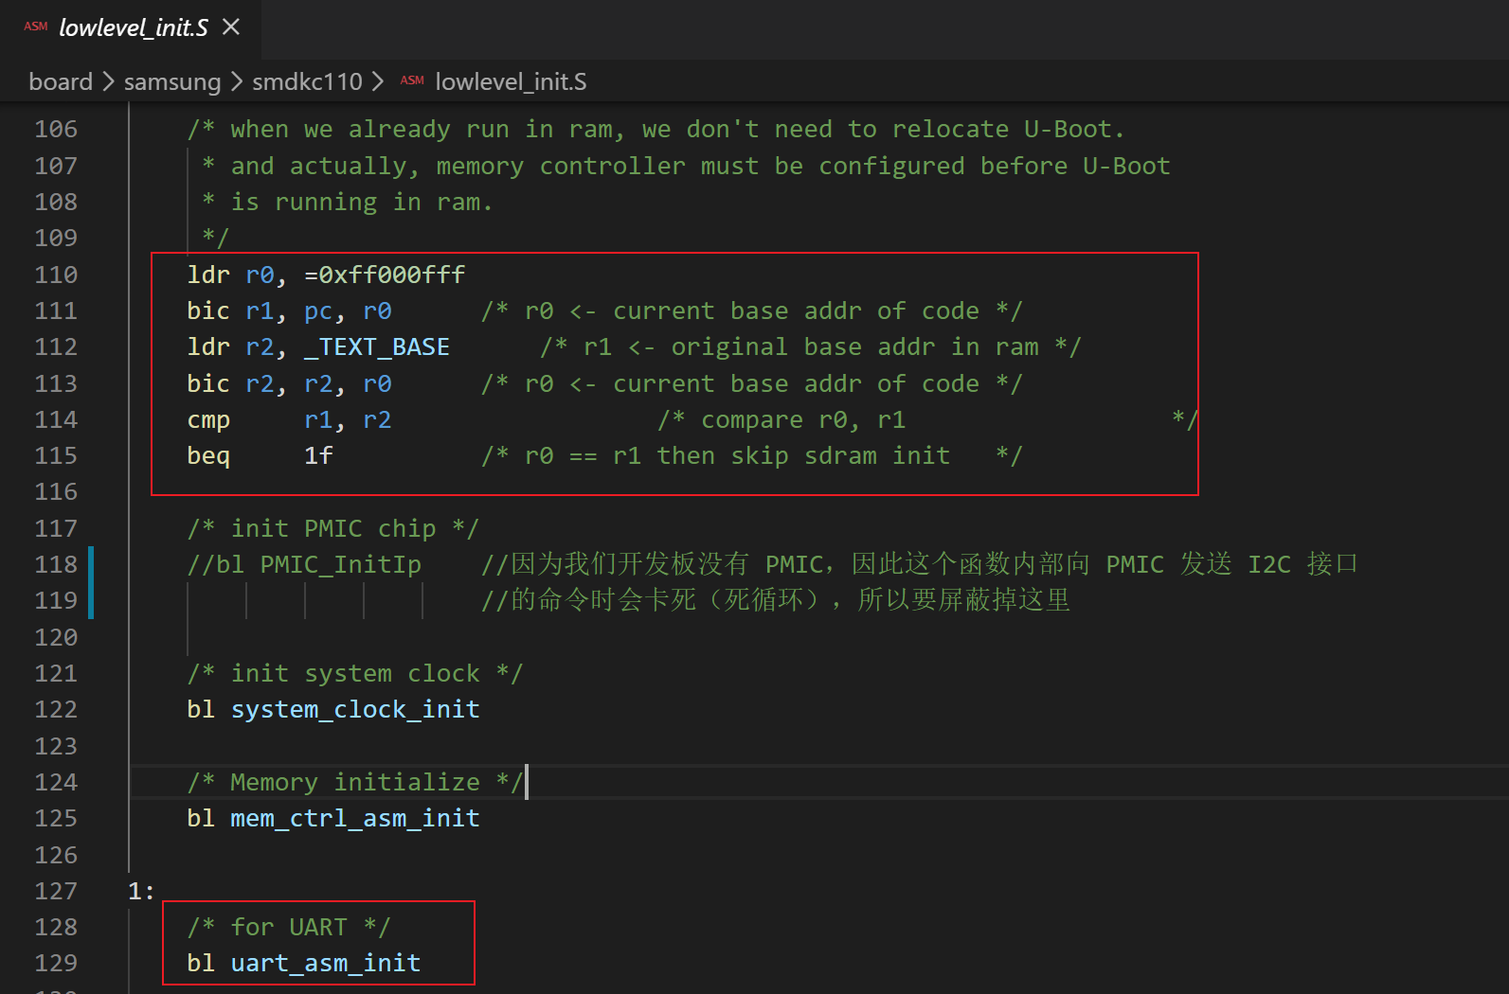The height and width of the screenshot is (994, 1509).
Task: Click 'uart_asm_init' function name
Action: (x=326, y=964)
